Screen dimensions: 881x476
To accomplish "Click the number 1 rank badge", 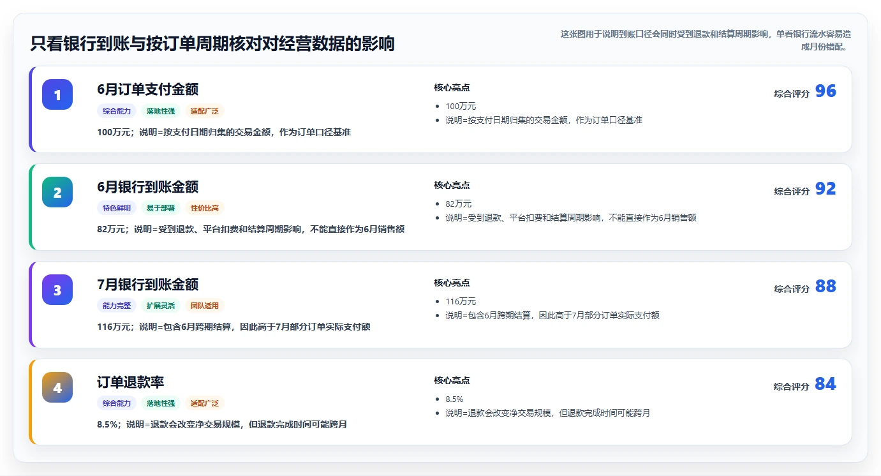I will point(57,94).
